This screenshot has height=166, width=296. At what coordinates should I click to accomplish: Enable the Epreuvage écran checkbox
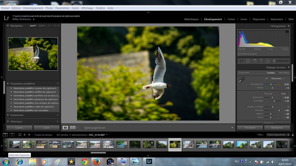(x=82, y=128)
